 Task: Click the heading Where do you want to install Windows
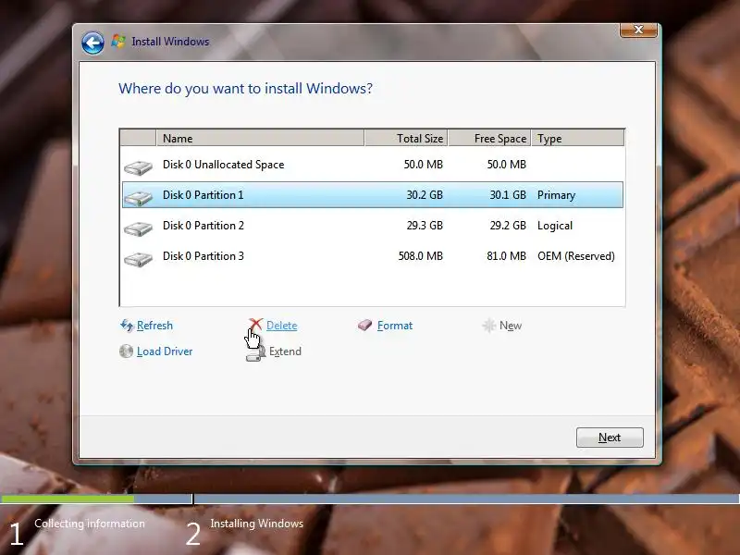[245, 89]
